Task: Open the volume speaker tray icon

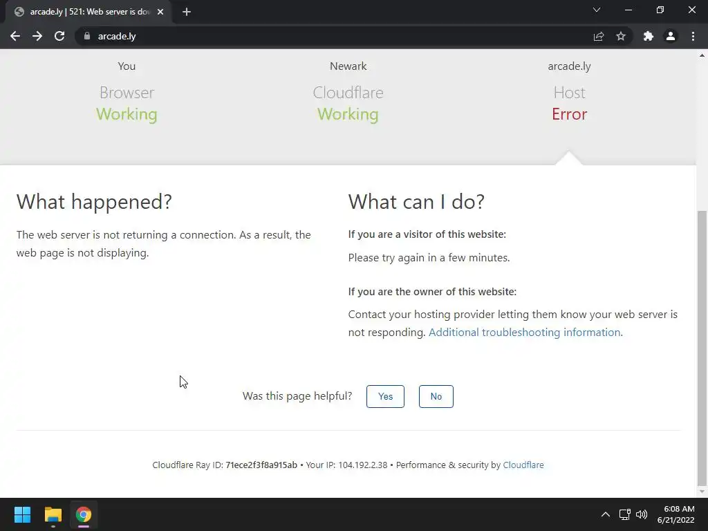Action: pyautogui.click(x=642, y=514)
